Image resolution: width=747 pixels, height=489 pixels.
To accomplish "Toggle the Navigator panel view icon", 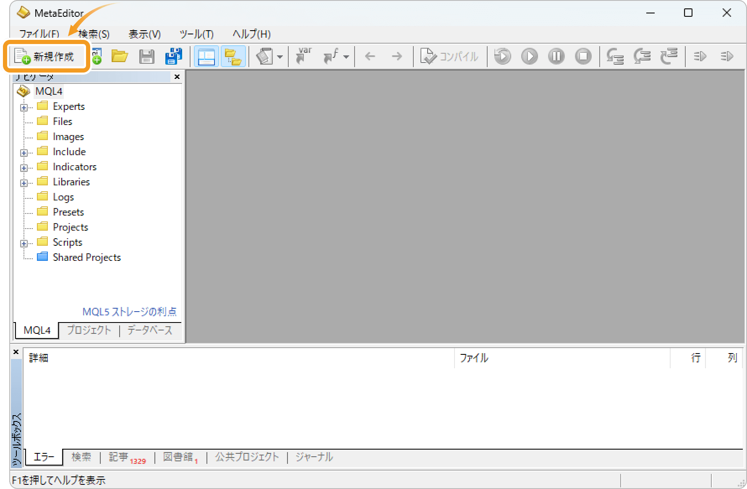I will (x=206, y=56).
